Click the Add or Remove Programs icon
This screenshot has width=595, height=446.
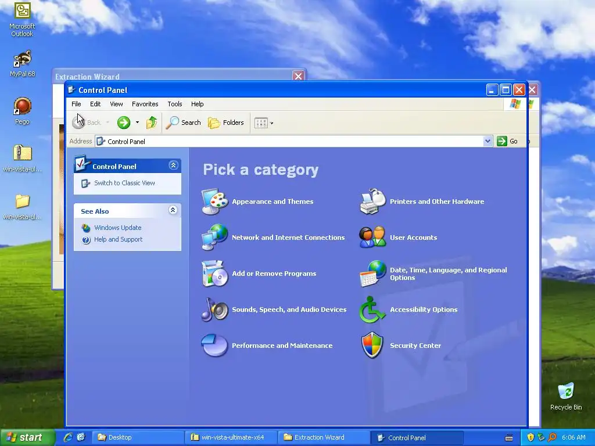(x=215, y=274)
